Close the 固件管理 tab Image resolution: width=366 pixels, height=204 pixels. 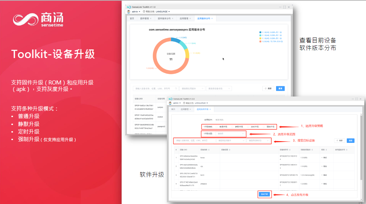click(151, 19)
